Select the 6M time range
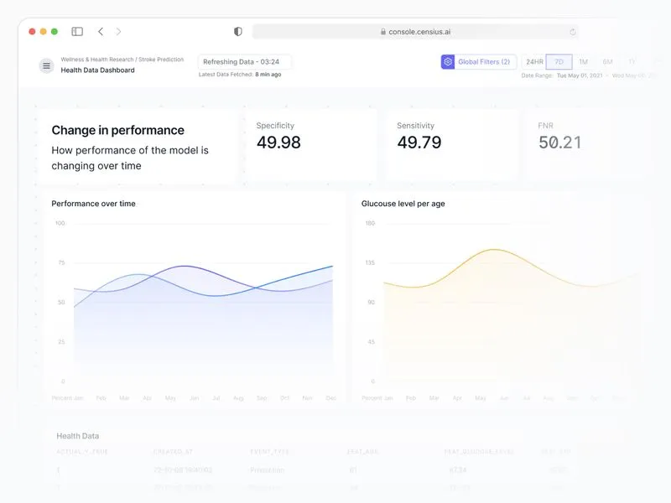The height and width of the screenshot is (503, 671). (607, 61)
